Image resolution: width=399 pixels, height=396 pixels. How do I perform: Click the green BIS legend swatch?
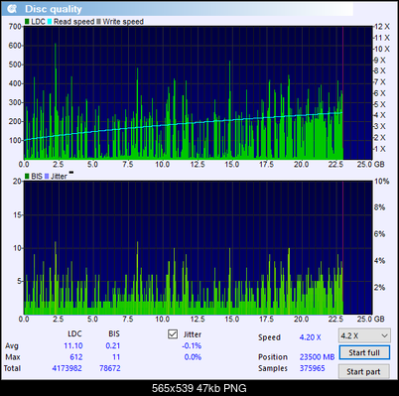pyautogui.click(x=27, y=177)
